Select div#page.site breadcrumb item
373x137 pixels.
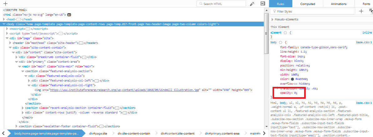(98, 134)
